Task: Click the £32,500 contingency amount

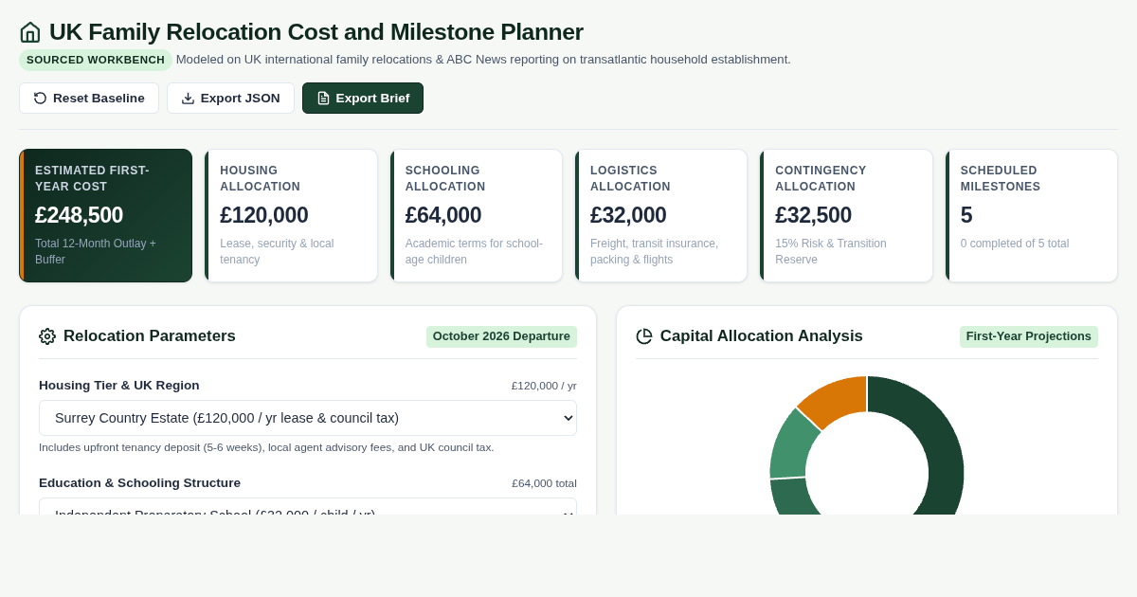Action: pyautogui.click(x=813, y=215)
